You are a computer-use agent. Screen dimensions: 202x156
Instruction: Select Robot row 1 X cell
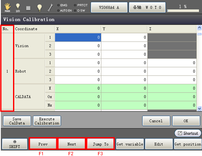click(78, 63)
